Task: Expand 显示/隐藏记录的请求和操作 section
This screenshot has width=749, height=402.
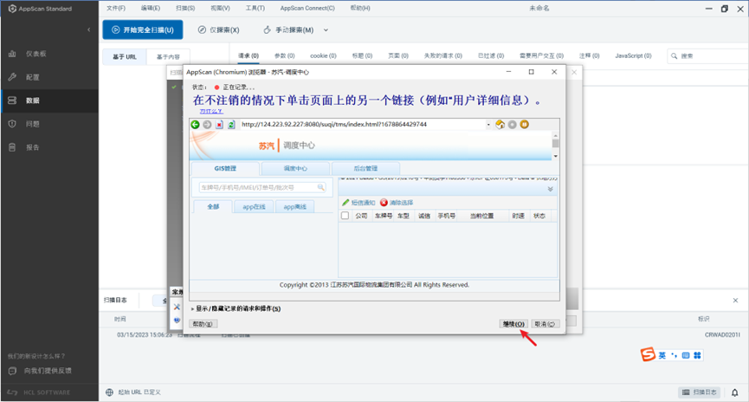Action: click(x=192, y=308)
